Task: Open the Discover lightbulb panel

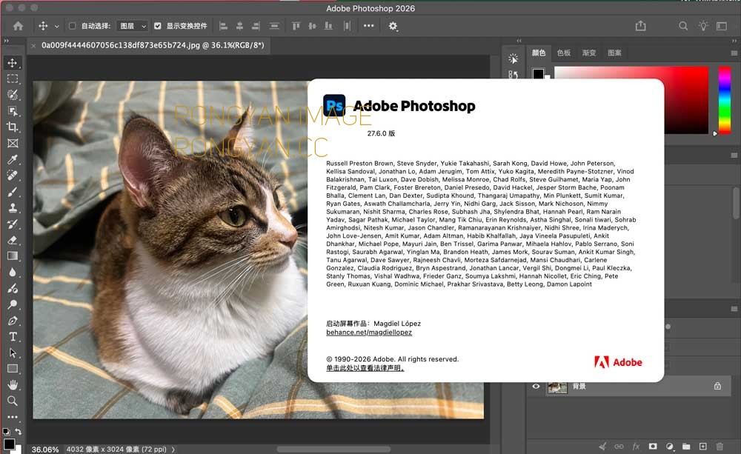Action: [x=703, y=26]
